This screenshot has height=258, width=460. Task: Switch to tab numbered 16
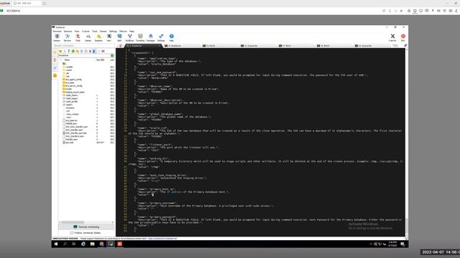pos(182,46)
